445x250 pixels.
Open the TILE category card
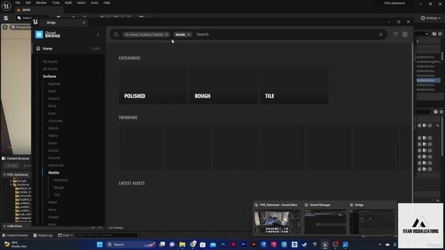pos(294,85)
